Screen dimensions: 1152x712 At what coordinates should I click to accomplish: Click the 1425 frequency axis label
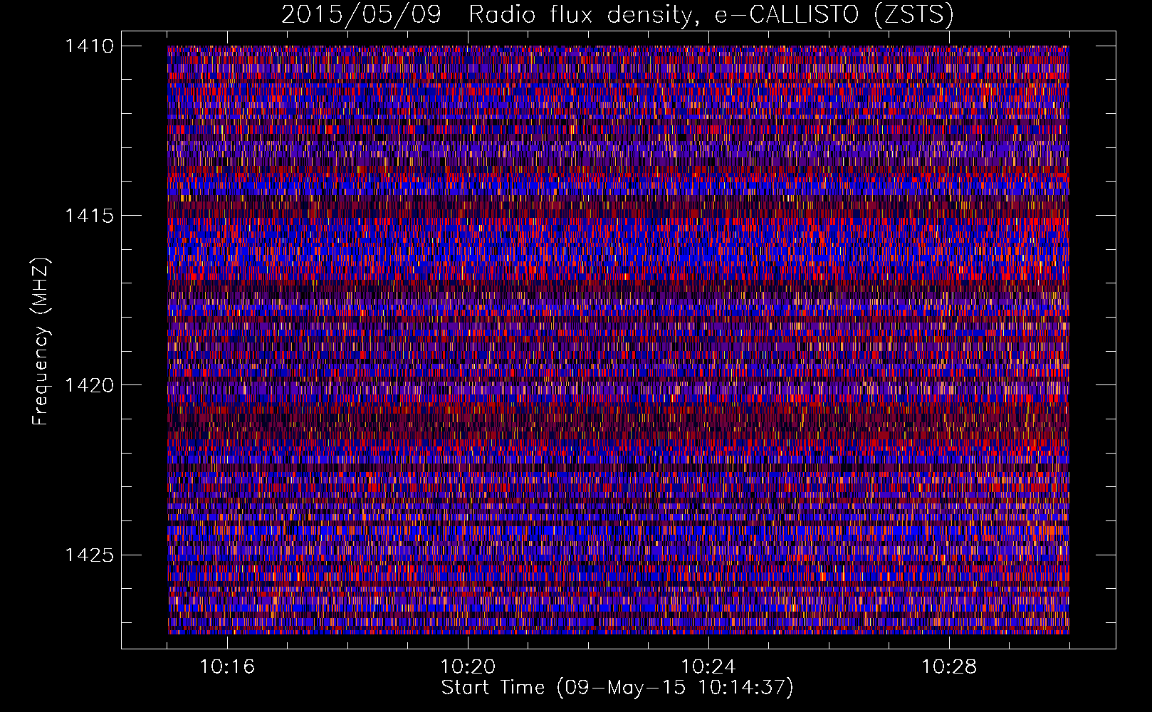tap(89, 555)
